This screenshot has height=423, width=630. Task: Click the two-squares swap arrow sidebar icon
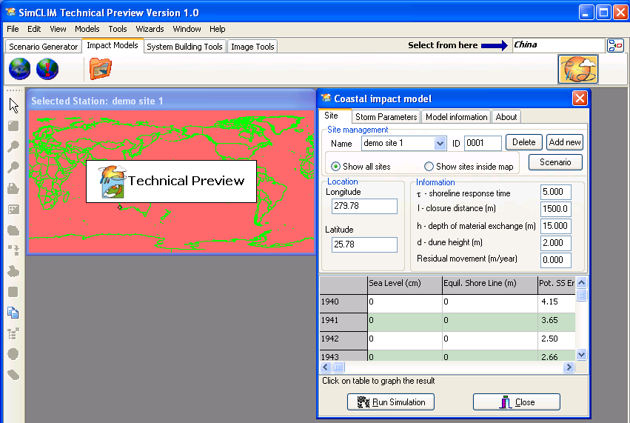13,250
